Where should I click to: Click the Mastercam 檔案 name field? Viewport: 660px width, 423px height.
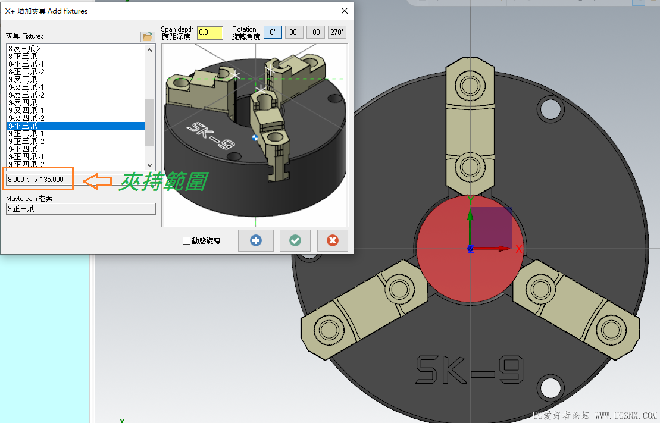81,209
